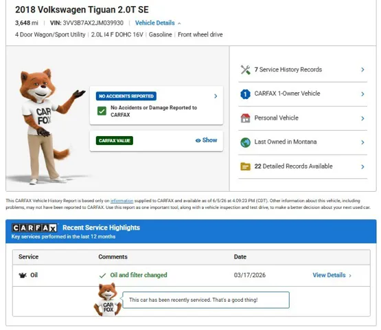The width and height of the screenshot is (381, 330).
Task: Click the recently serviced tooltip message
Action: 193,300
